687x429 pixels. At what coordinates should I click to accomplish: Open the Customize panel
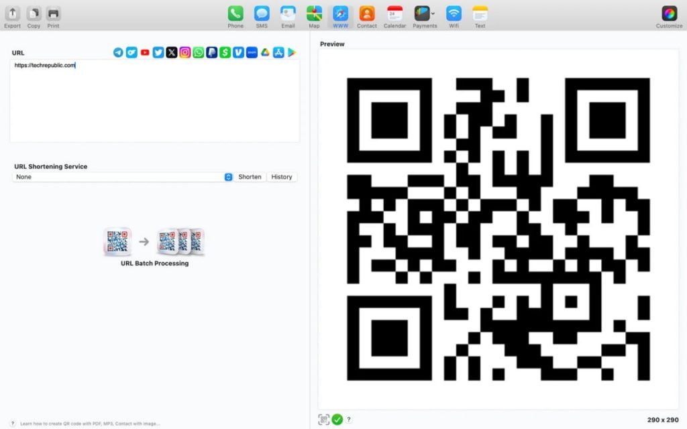[668, 13]
